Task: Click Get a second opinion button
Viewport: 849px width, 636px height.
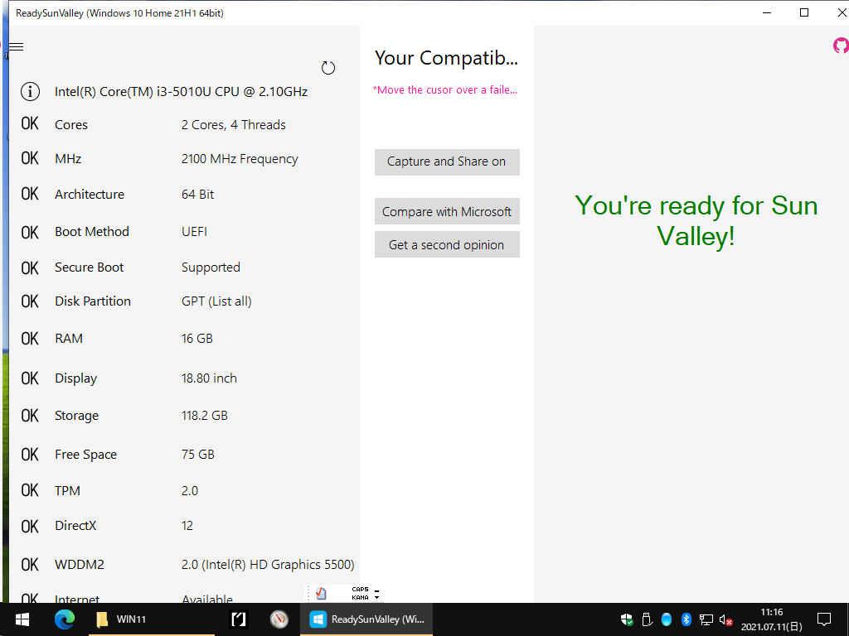Action: point(447,244)
